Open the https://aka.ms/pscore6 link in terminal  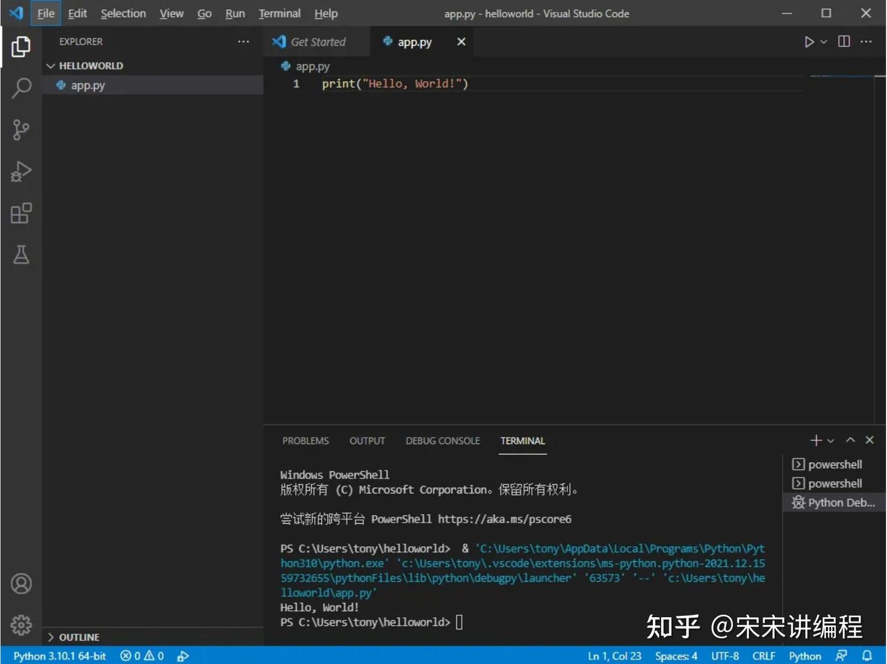pos(504,519)
